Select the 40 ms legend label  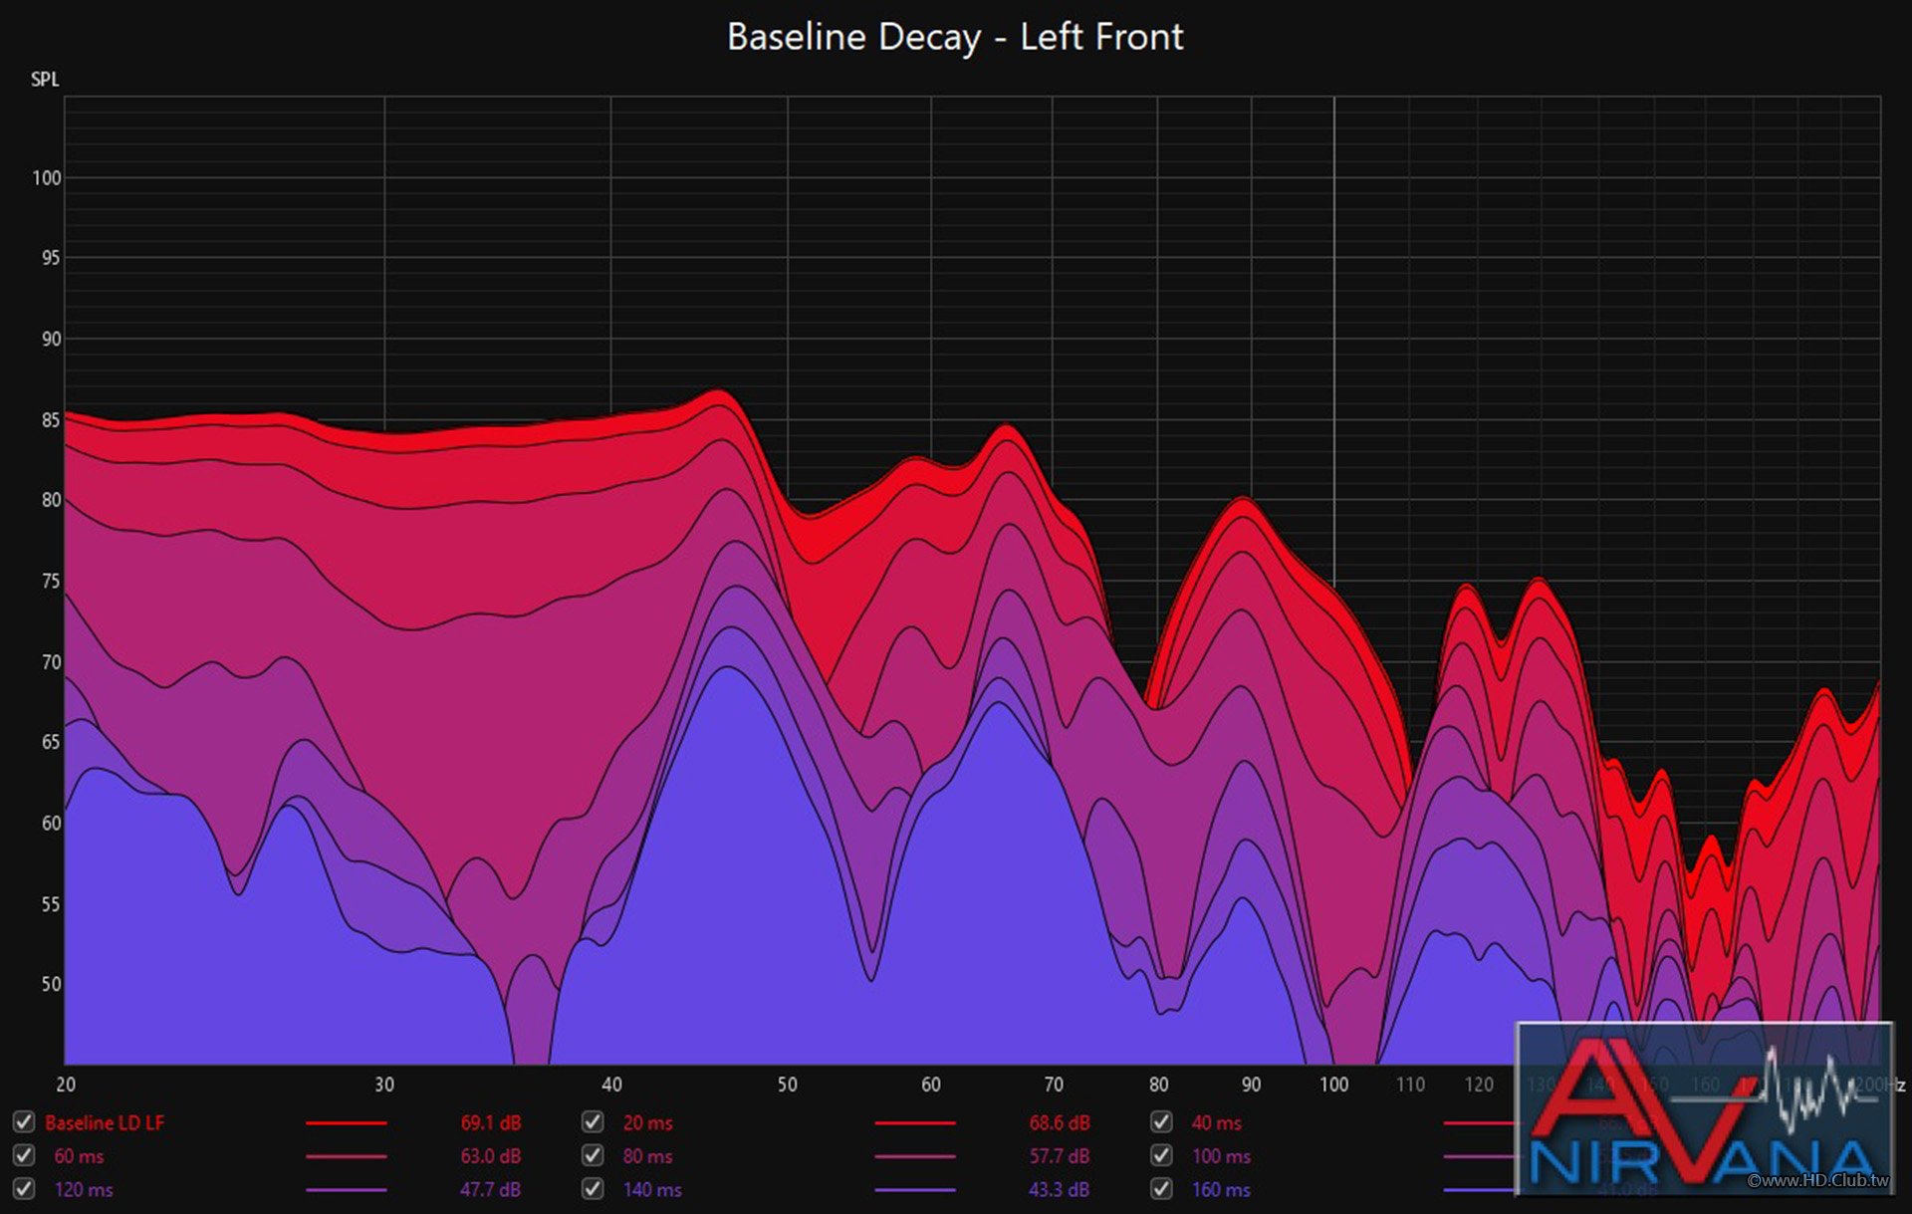(1217, 1122)
